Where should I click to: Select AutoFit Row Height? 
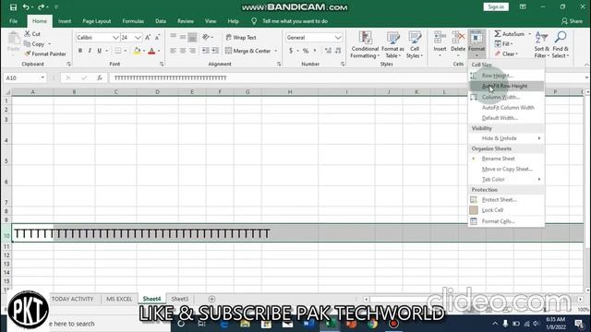(x=506, y=86)
